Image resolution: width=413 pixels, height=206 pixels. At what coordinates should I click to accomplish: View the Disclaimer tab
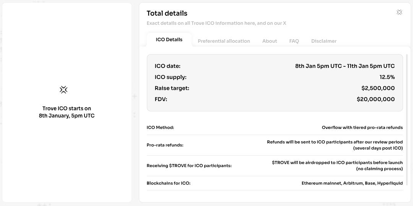[x=324, y=41]
